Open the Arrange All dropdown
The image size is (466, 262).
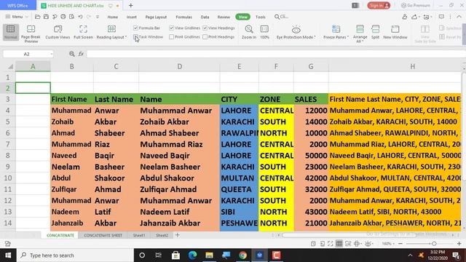pyautogui.click(x=360, y=33)
